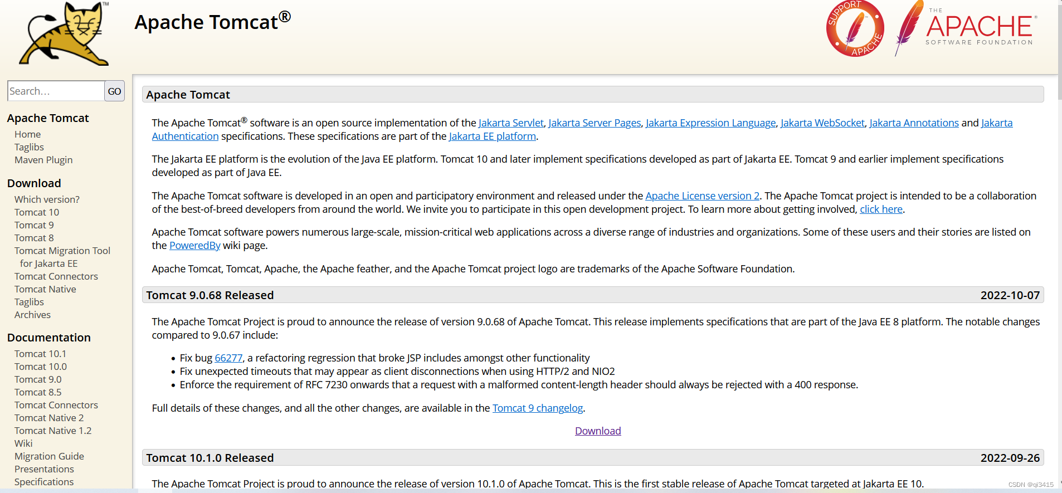
Task: Click the Tomcat cat logo
Action: coord(64,34)
